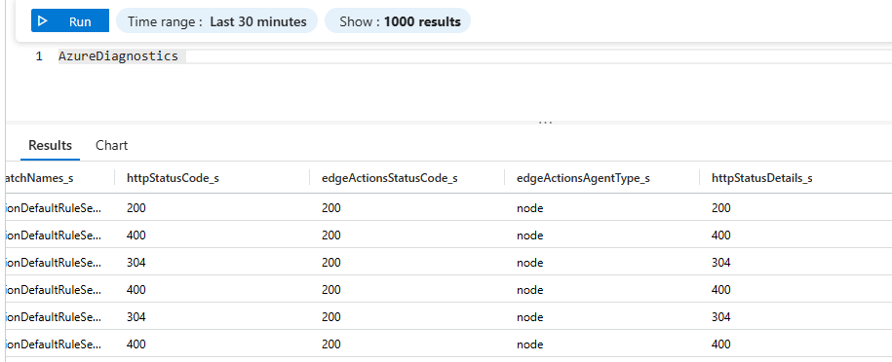892x362 pixels.
Task: Switch to the Chart tab
Action: (x=111, y=146)
